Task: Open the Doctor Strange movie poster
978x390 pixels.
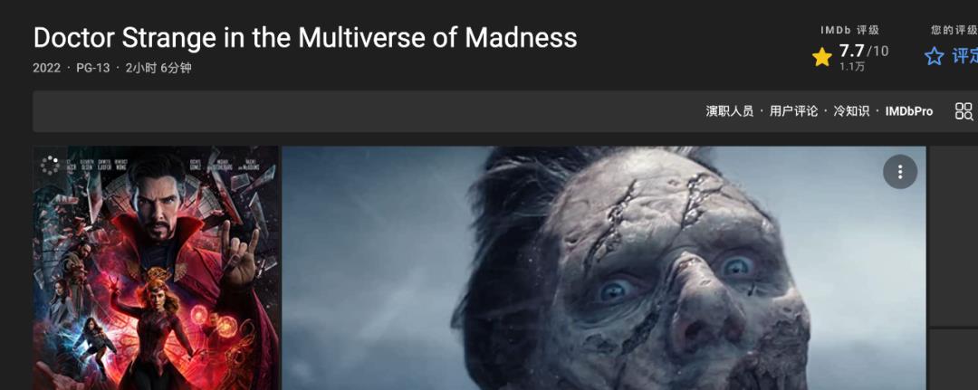Action: coord(156,268)
